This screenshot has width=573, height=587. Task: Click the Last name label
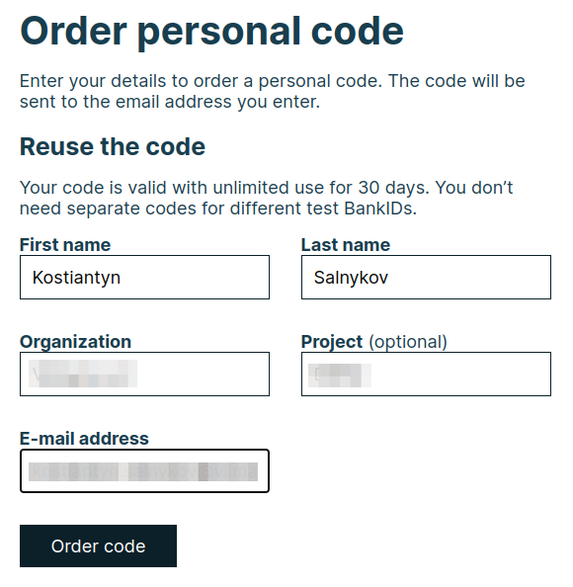[x=346, y=245]
